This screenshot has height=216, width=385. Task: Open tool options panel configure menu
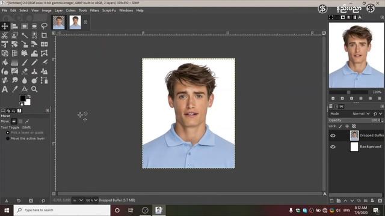pyautogui.click(x=48, y=110)
